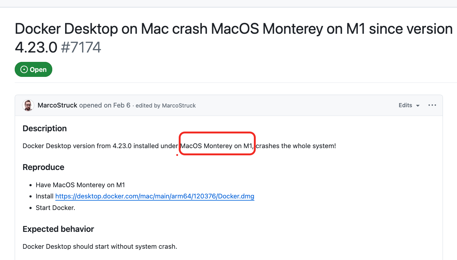Image resolution: width=457 pixels, height=260 pixels.
Task: Expand the Edits history dropdown
Action: (409, 105)
